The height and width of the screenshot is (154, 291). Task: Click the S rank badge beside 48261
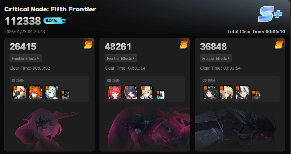184,44
